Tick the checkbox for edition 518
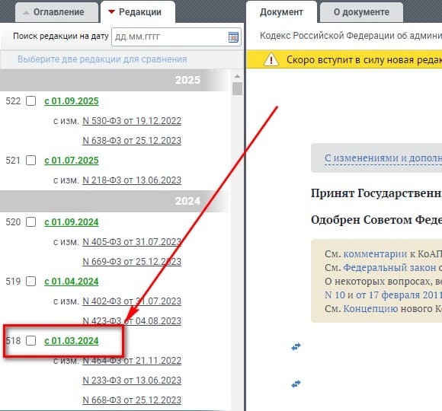 (30, 341)
